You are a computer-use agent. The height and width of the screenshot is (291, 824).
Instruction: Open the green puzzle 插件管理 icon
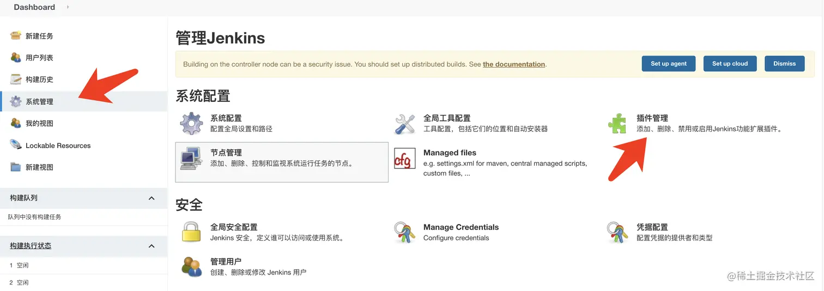click(617, 124)
